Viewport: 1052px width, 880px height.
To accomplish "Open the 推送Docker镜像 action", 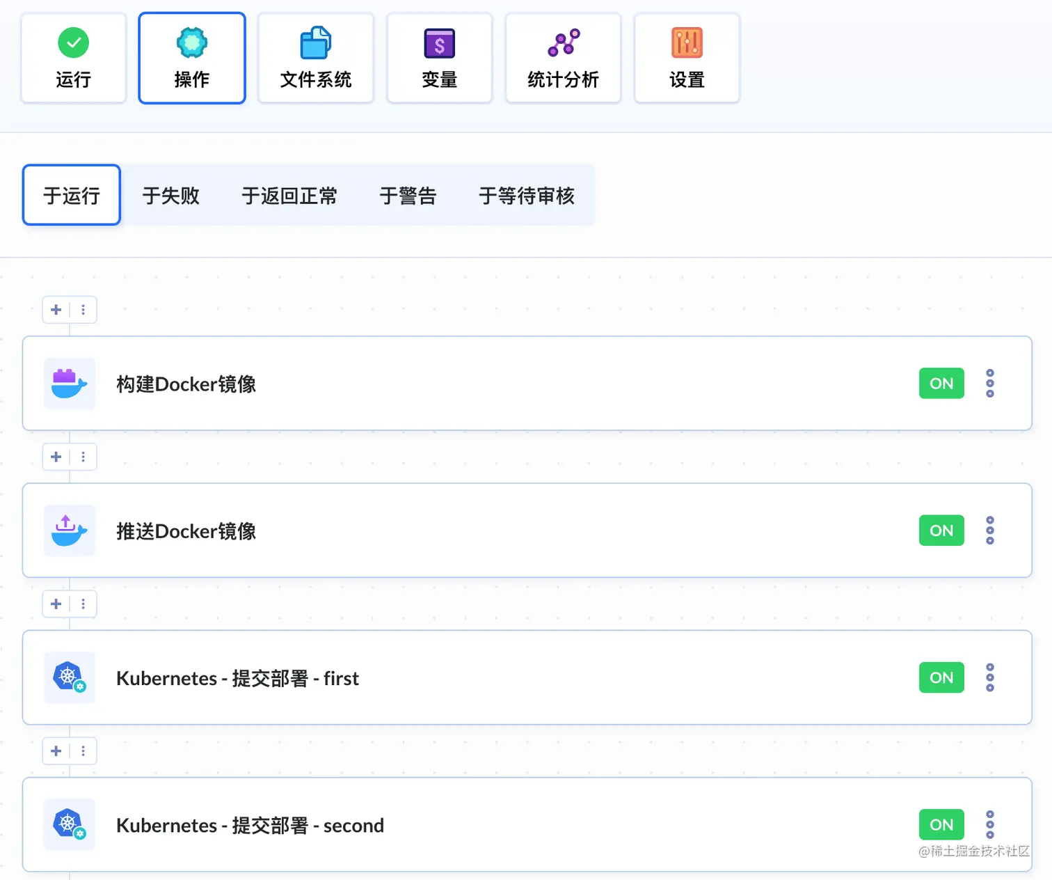I will point(527,530).
